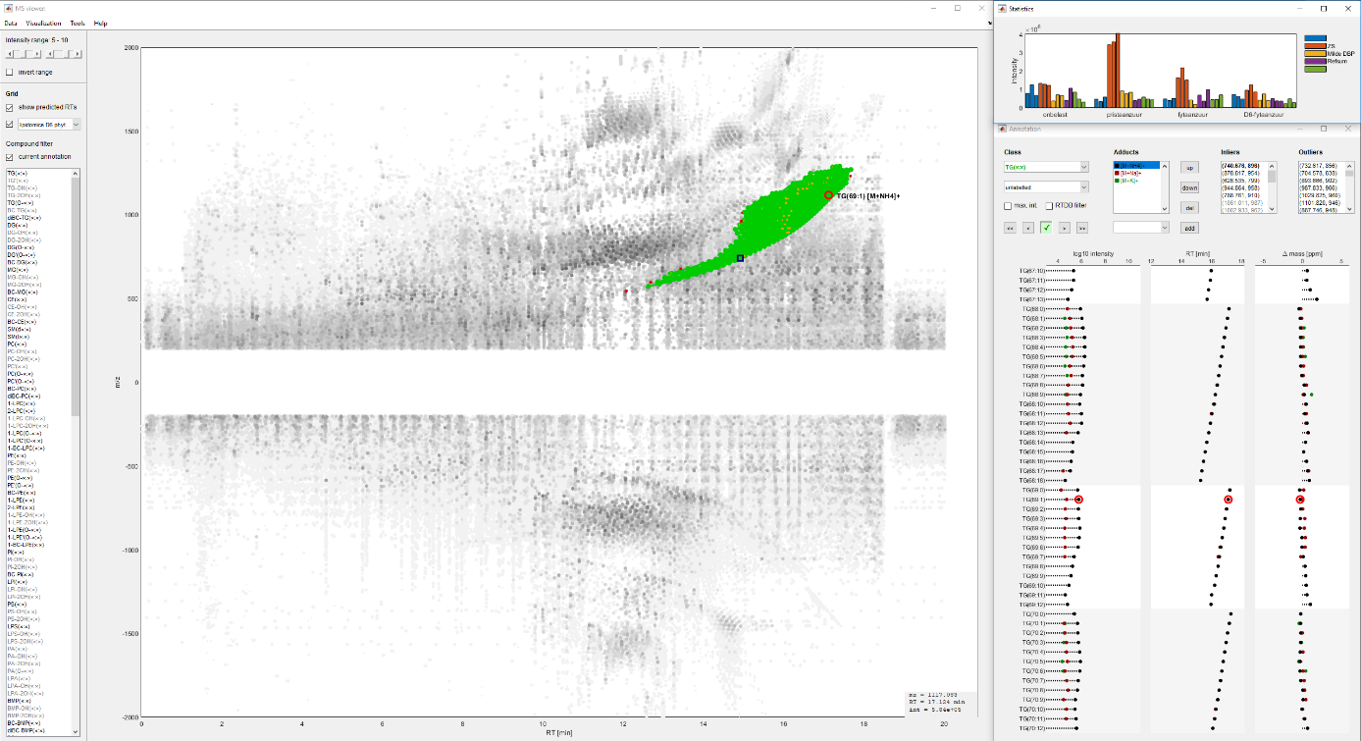Toggle show predicted RTs checkbox

coord(10,107)
